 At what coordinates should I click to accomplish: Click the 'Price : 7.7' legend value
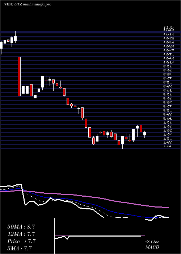pyautogui.click(x=21, y=241)
